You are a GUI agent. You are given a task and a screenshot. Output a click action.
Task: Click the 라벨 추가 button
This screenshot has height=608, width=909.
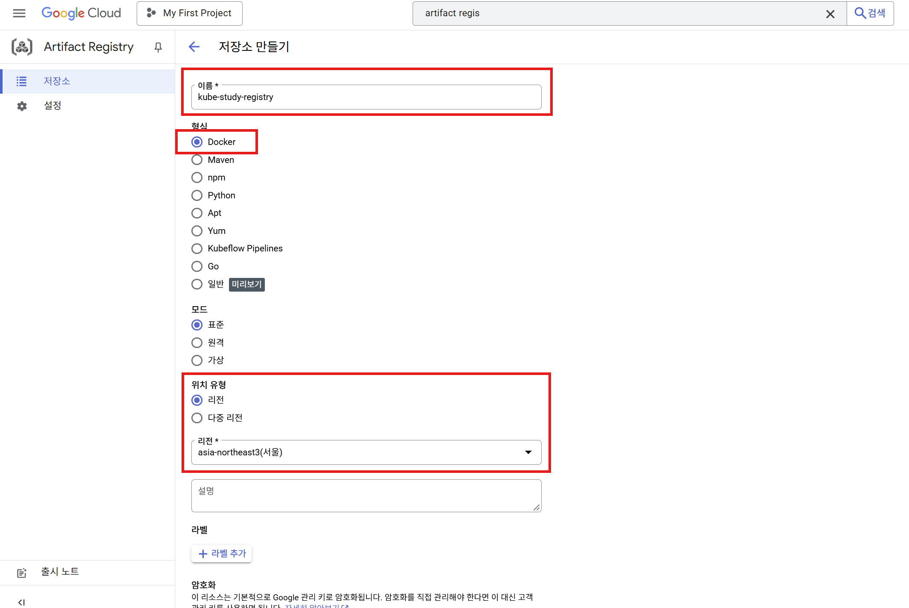pyautogui.click(x=222, y=554)
